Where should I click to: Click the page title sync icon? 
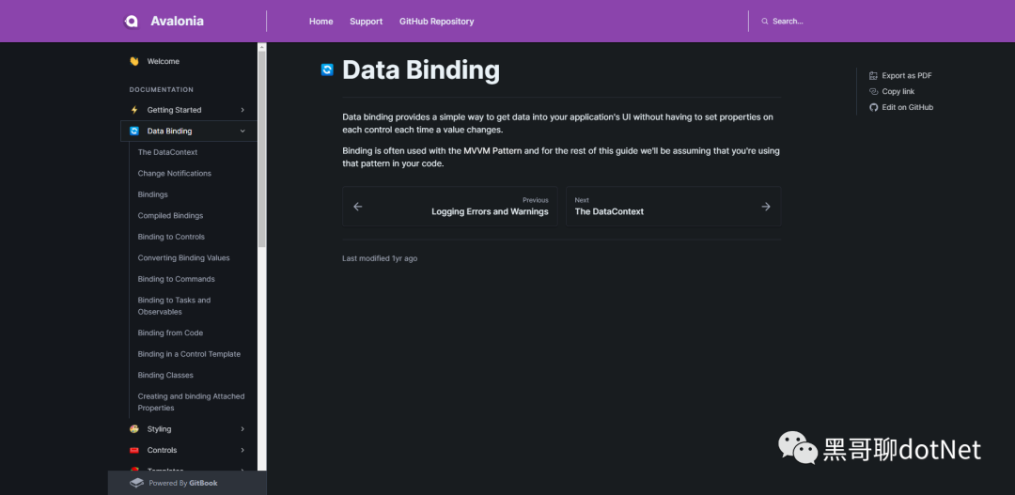click(328, 70)
